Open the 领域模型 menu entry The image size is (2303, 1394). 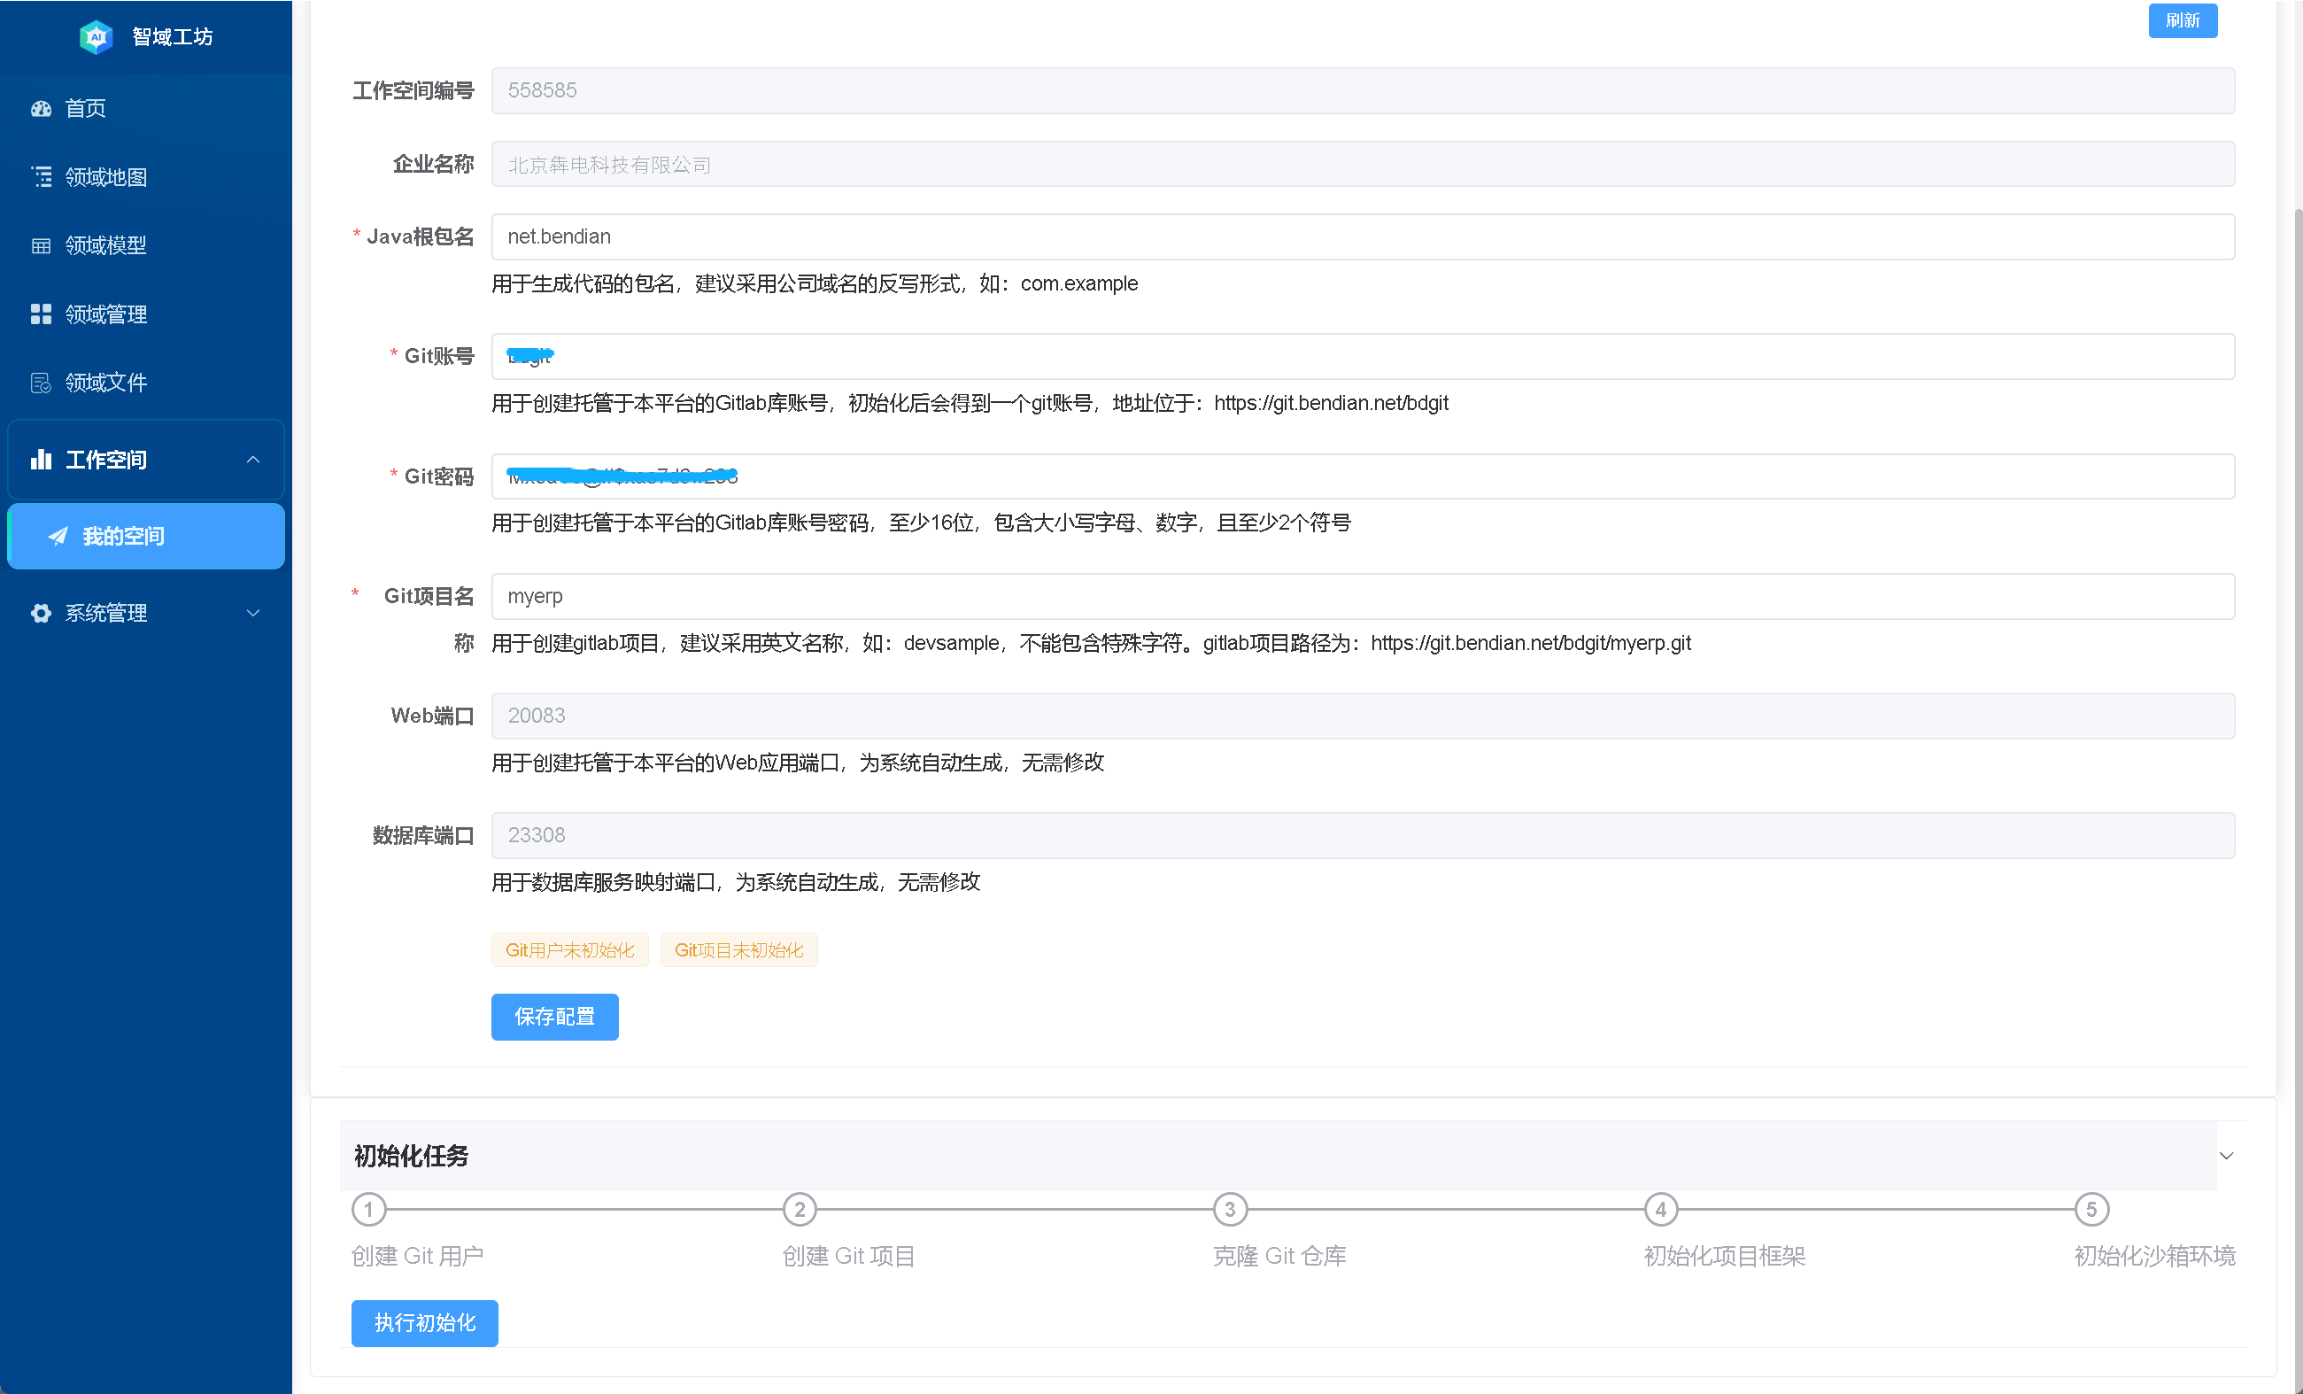click(x=105, y=246)
